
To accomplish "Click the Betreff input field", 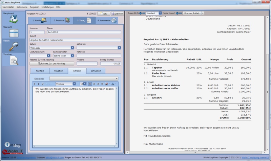I will (75, 40).
